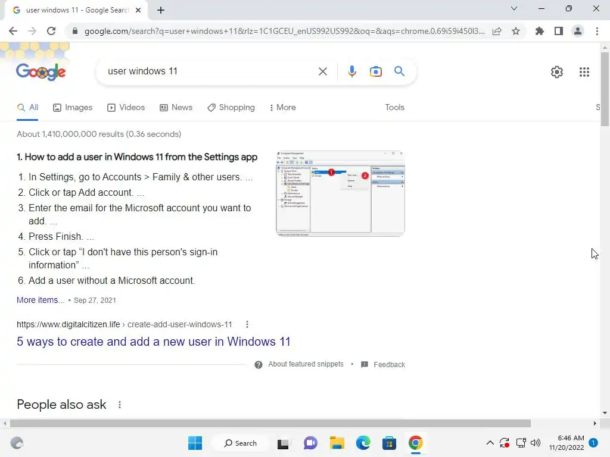Click the network display tray icon
Screen dimensions: 610x457
(521, 443)
